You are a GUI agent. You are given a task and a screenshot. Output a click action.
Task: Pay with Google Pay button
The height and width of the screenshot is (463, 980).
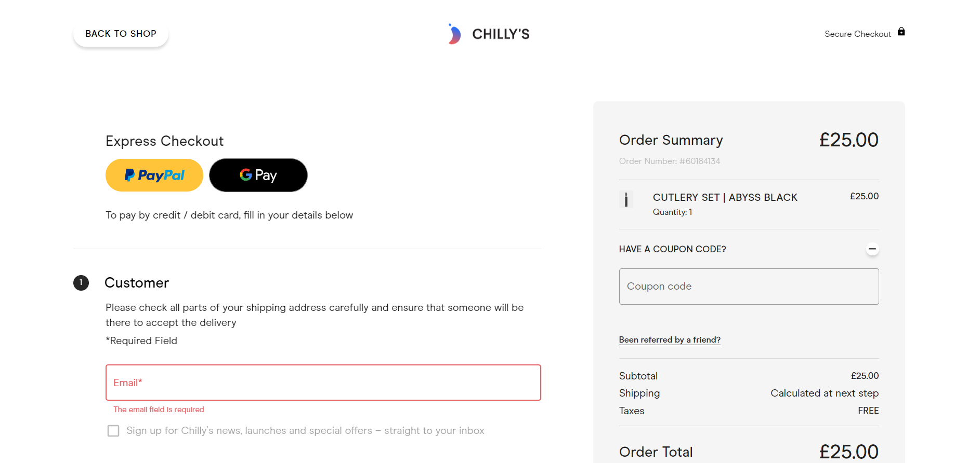(258, 175)
